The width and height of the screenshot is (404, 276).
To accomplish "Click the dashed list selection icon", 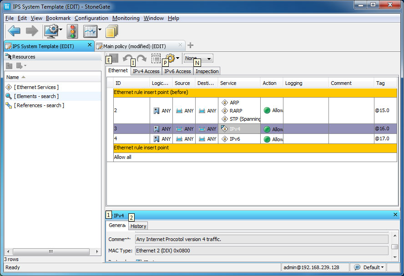I will click(156, 59).
